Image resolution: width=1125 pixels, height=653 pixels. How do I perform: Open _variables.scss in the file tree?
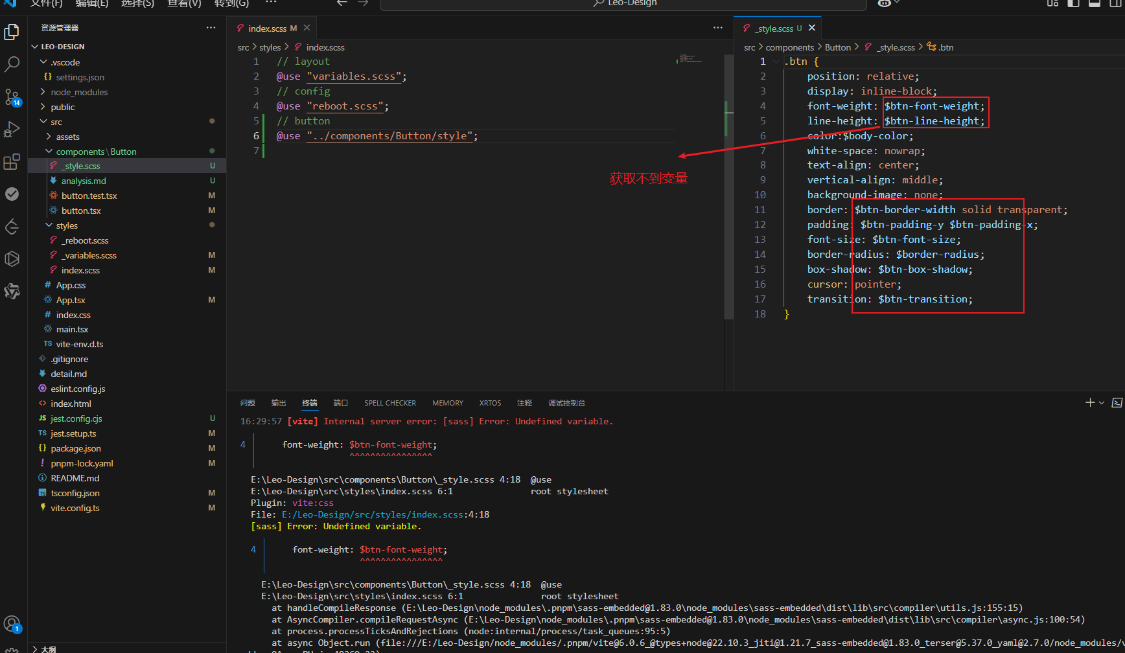89,255
